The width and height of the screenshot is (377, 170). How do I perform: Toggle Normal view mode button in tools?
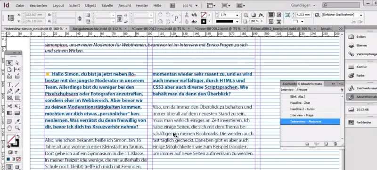[9, 167]
